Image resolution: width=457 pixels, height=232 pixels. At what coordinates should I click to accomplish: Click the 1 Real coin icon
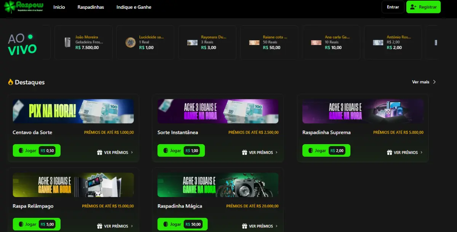(131, 43)
